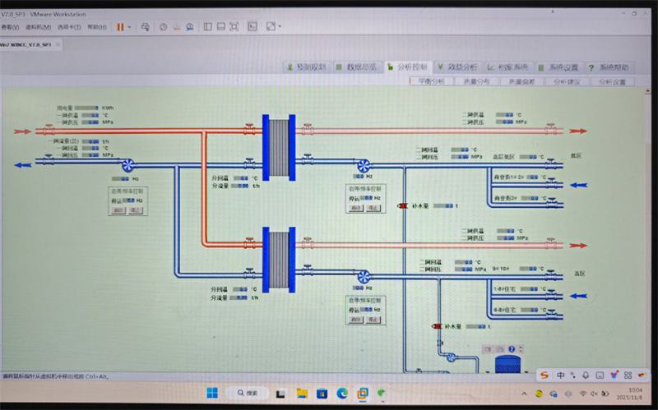
Task: Select the upper right circulation pump
Action: point(363,166)
